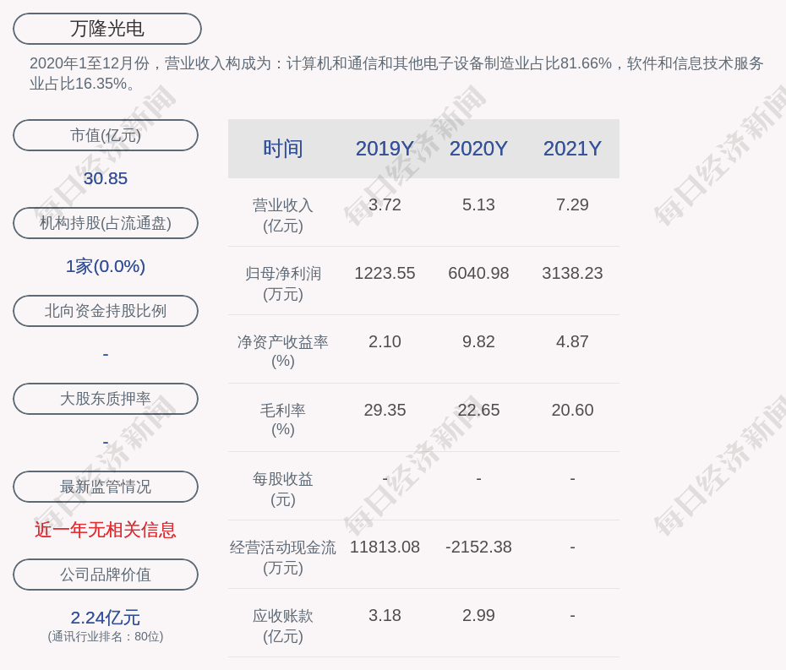Screen dimensions: 786x670
Task: Click the 6040.98 net profit cell
Action: pyautogui.click(x=478, y=274)
